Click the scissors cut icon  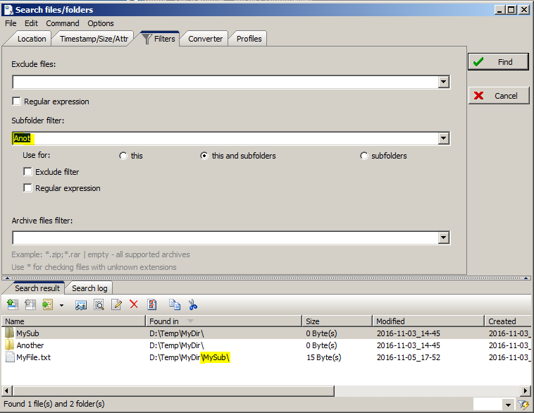pos(193,304)
